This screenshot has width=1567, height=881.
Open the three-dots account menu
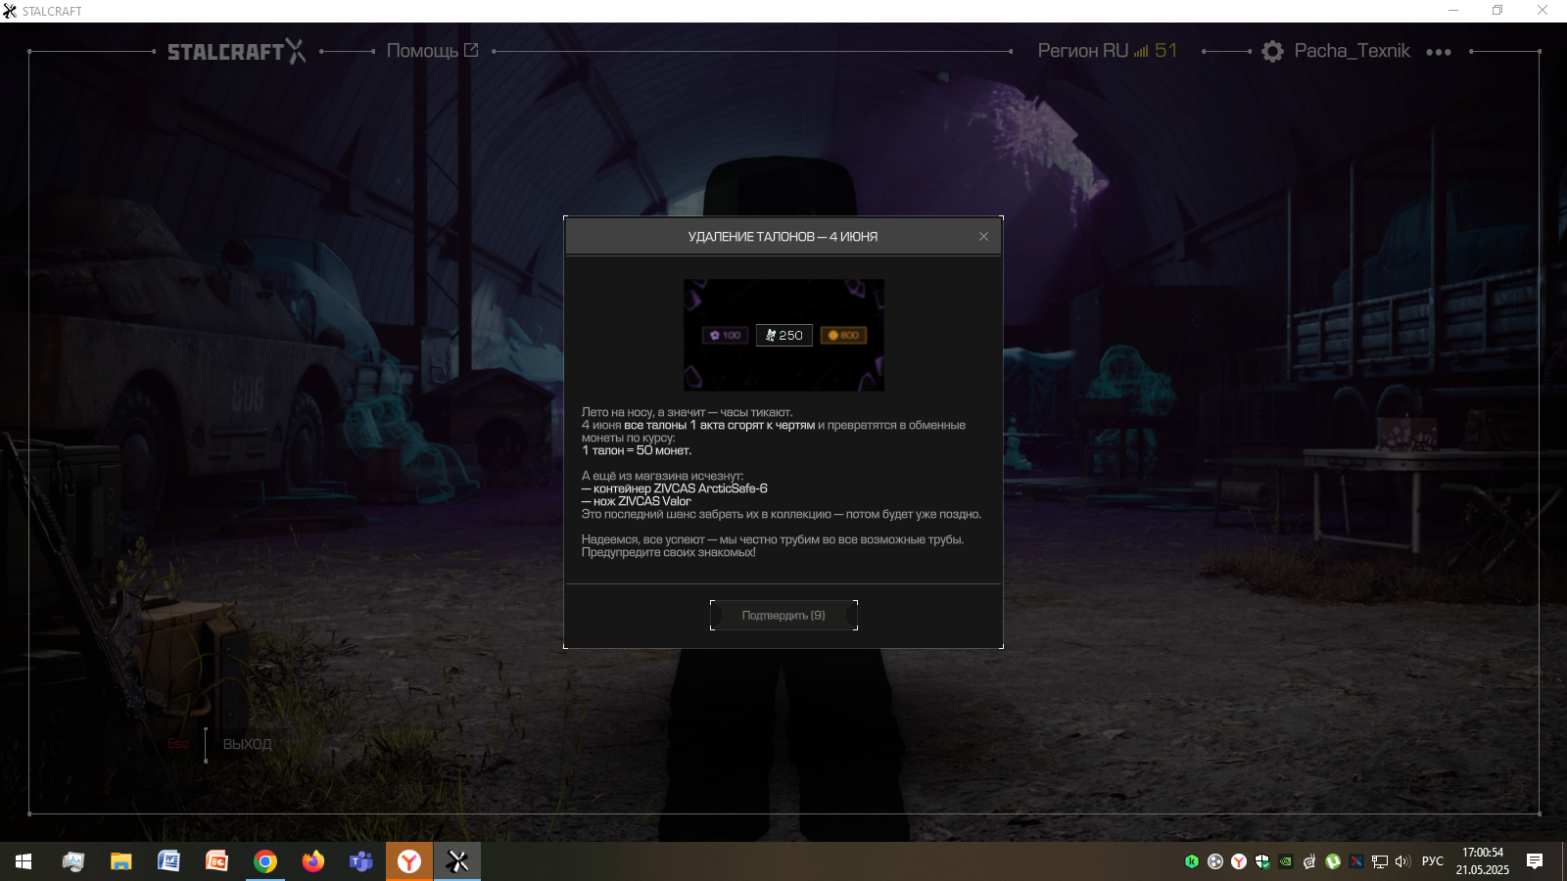[x=1438, y=52]
